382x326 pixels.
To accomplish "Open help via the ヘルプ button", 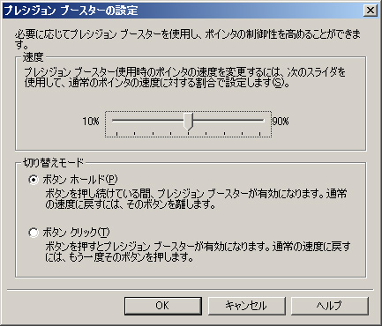I will tap(330, 306).
